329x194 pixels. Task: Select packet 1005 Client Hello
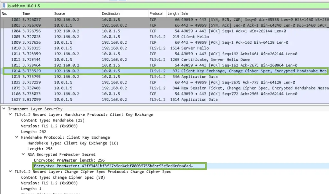(165, 37)
